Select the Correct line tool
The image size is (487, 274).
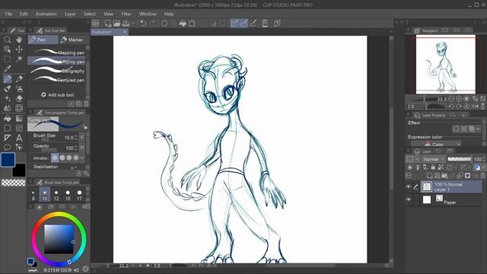pyautogui.click(x=19, y=147)
